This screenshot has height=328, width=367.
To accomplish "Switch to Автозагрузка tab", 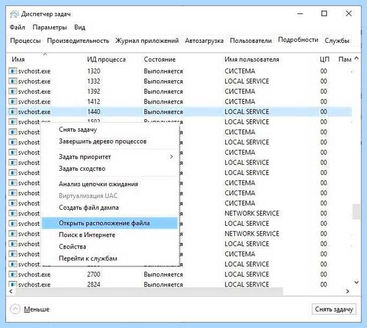I will click(204, 41).
